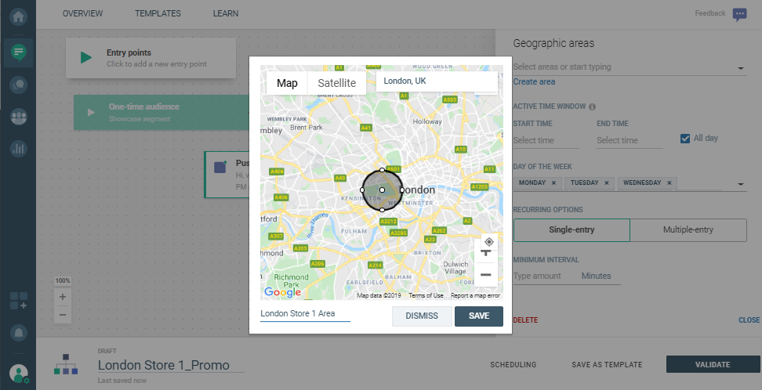762x390 pixels.
Task: Remove the WEDNESDAY day chip
Action: click(x=669, y=183)
